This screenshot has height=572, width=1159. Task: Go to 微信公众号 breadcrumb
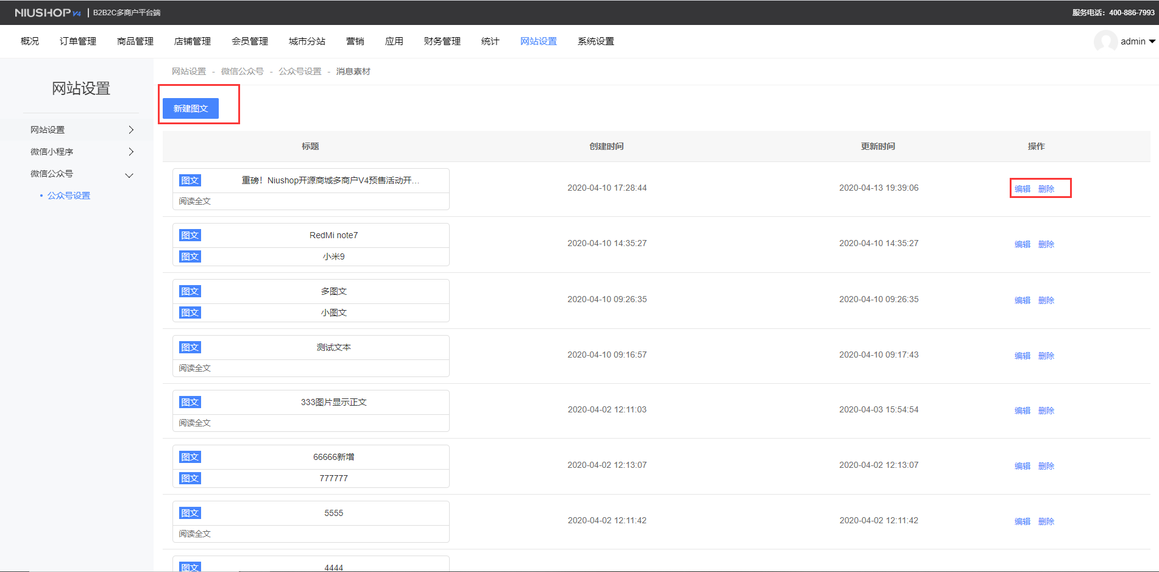click(x=243, y=71)
